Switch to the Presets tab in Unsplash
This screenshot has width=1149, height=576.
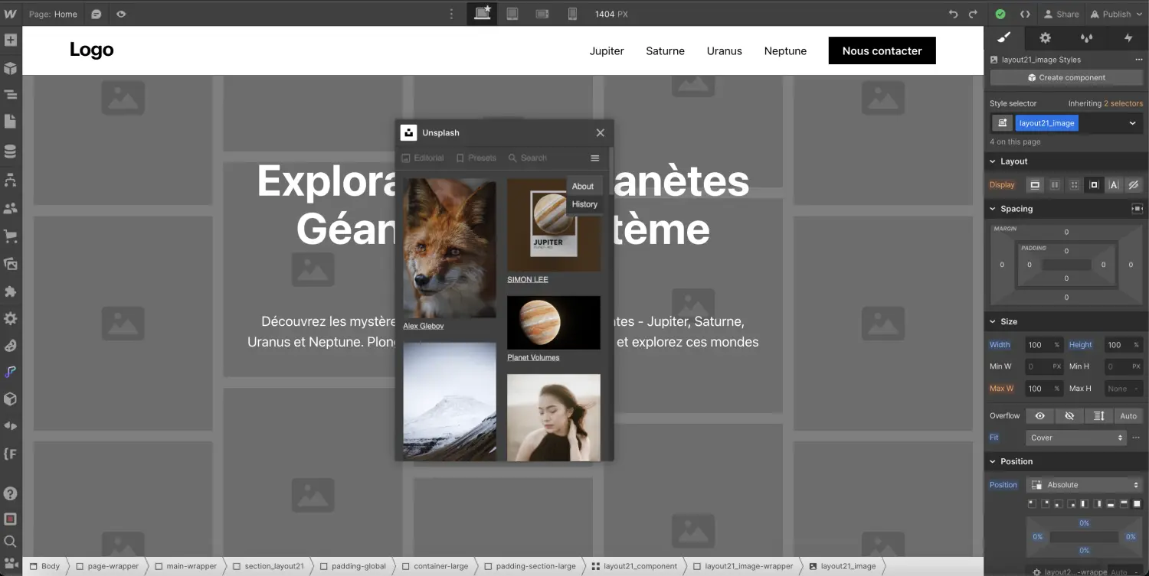click(476, 158)
